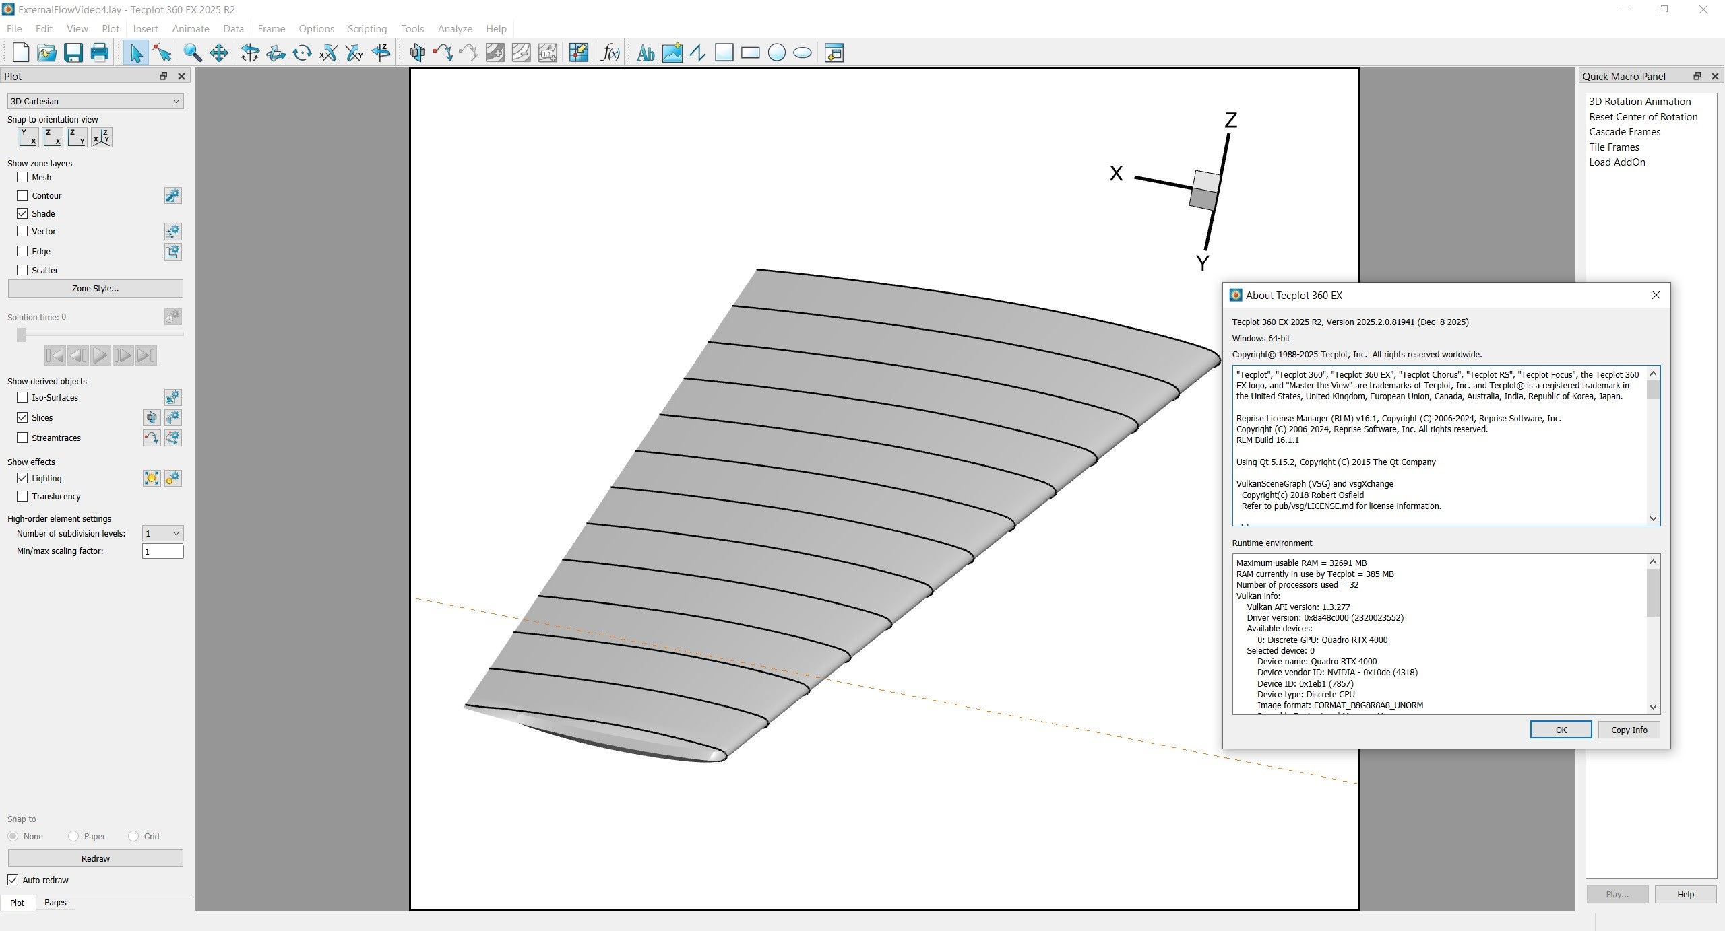
Task: Select the Zoom tool in the toolbar
Action: click(x=192, y=53)
